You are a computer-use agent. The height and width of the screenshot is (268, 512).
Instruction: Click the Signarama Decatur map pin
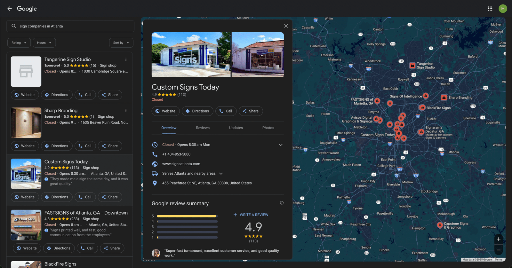(421, 132)
